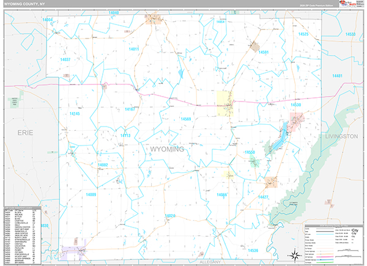Select the LIVINGSTON county label
367x266 pixels.
341,136
